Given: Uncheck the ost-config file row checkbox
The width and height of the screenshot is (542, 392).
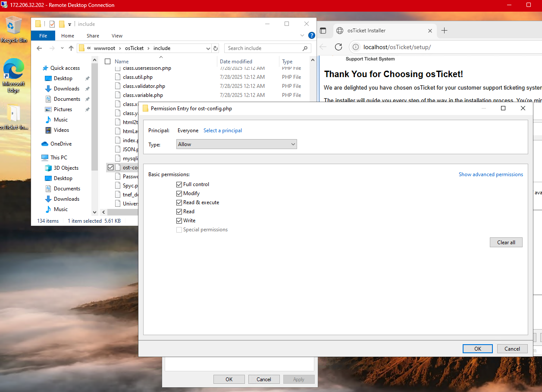Looking at the screenshot, I should pyautogui.click(x=110, y=167).
